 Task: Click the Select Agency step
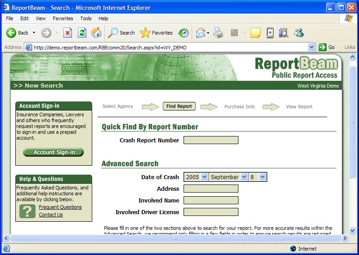(x=118, y=106)
